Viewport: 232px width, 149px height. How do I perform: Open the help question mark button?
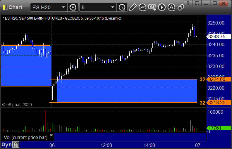tap(188, 3)
